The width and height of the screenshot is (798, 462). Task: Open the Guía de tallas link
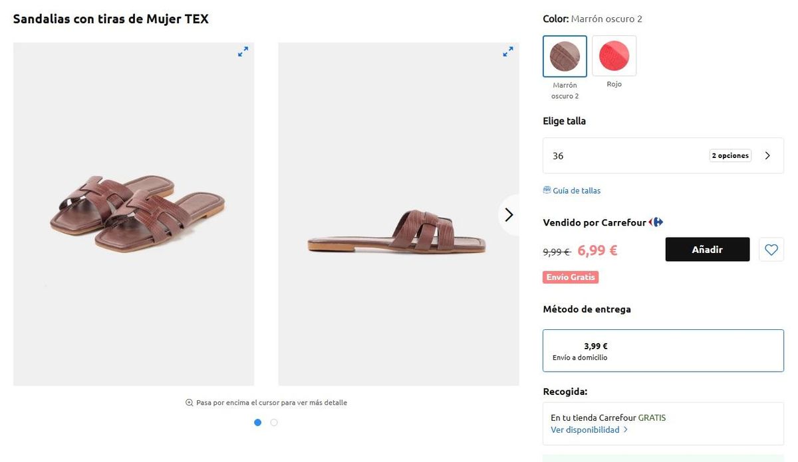[x=577, y=191]
